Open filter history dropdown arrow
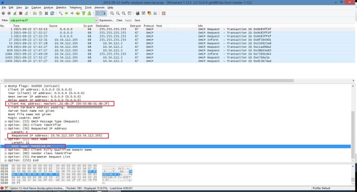Image resolution: width=357 pixels, height=192 pixels. click(96, 20)
